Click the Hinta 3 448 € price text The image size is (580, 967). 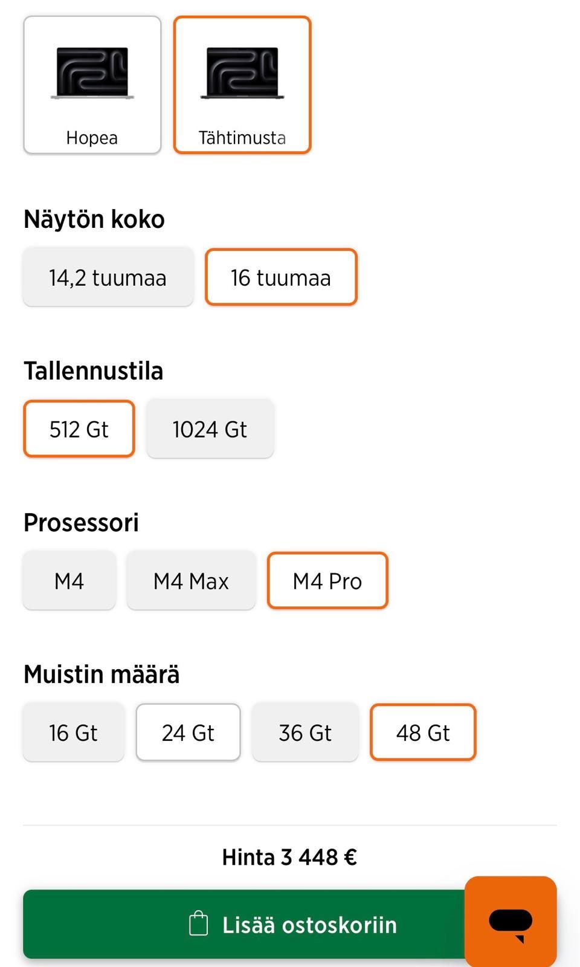(290, 855)
